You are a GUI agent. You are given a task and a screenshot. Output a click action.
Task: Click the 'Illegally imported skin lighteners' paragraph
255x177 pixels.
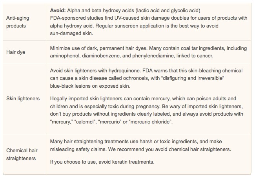(146, 110)
